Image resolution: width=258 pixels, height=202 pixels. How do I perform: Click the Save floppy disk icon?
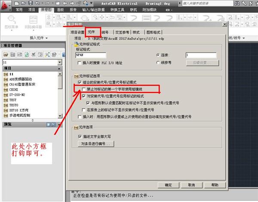pyautogui.click(x=31, y=3)
